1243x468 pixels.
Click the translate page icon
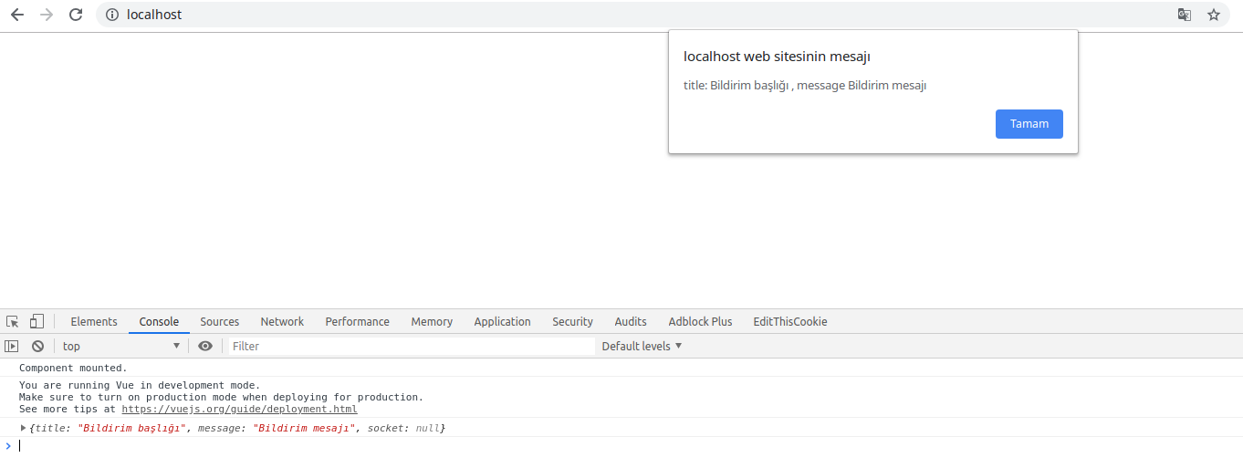pos(1185,15)
